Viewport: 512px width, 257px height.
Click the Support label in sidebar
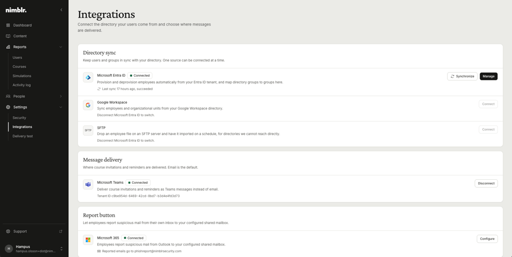20,231
